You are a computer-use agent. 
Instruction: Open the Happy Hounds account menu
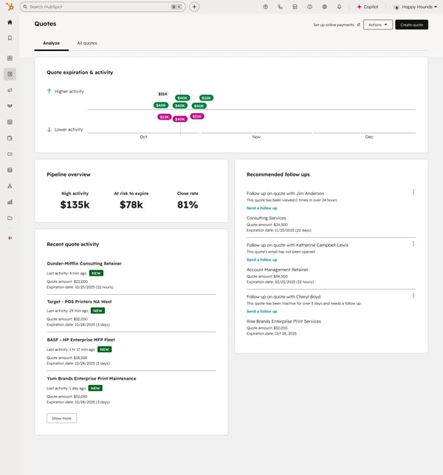(x=415, y=7)
